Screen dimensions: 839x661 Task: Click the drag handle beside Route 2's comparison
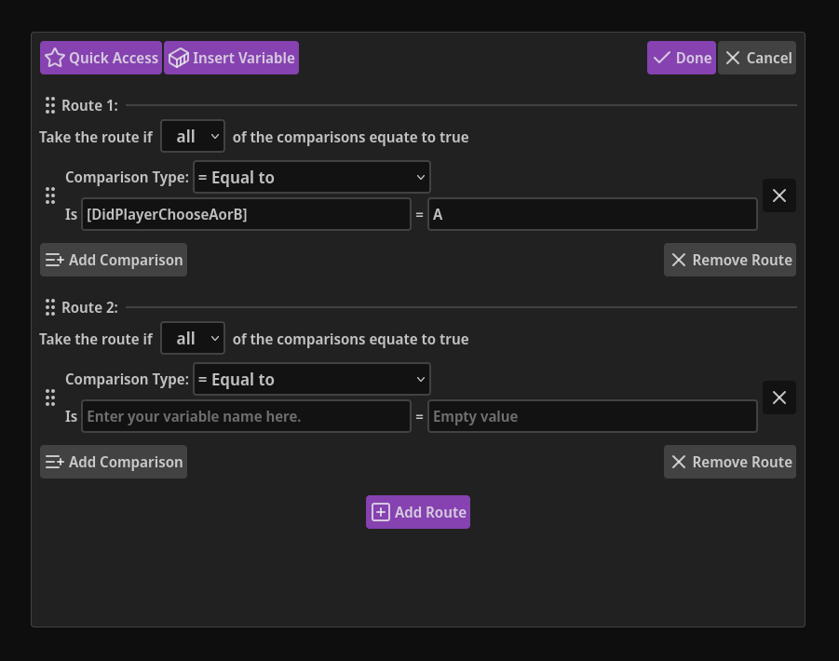(50, 398)
